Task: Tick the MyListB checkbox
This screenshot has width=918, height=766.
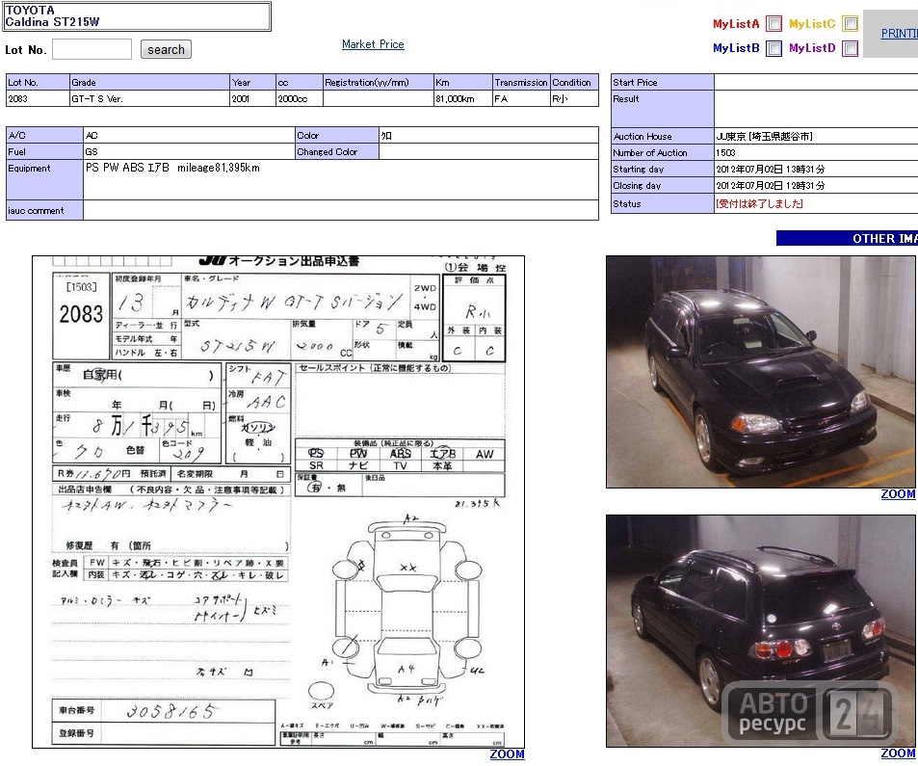Action: click(774, 48)
